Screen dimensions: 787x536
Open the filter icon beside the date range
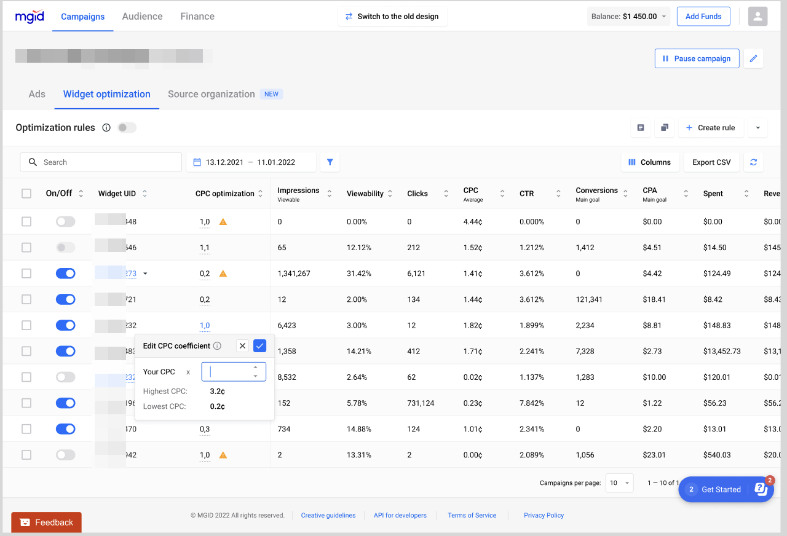tap(330, 162)
